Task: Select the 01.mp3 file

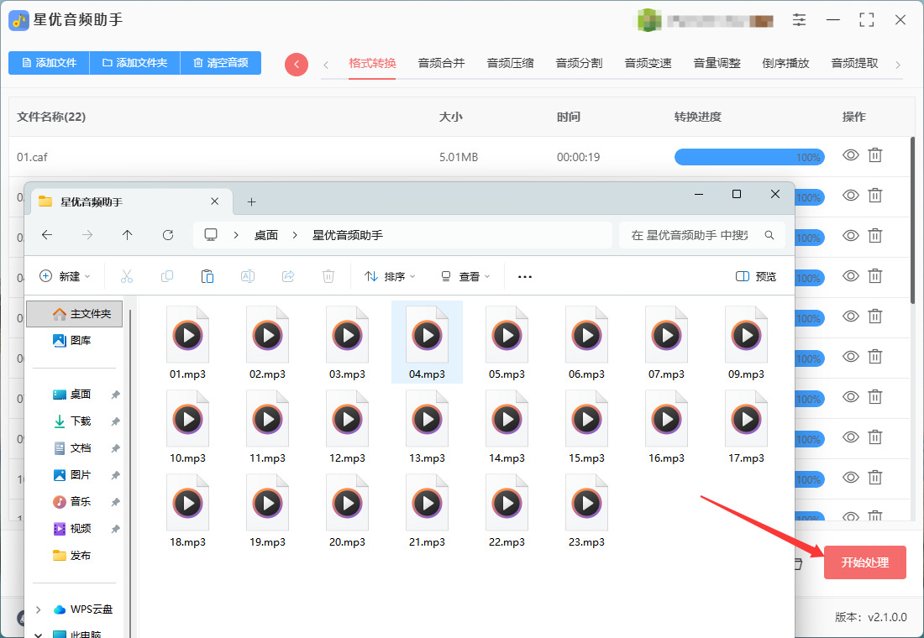Action: point(187,343)
